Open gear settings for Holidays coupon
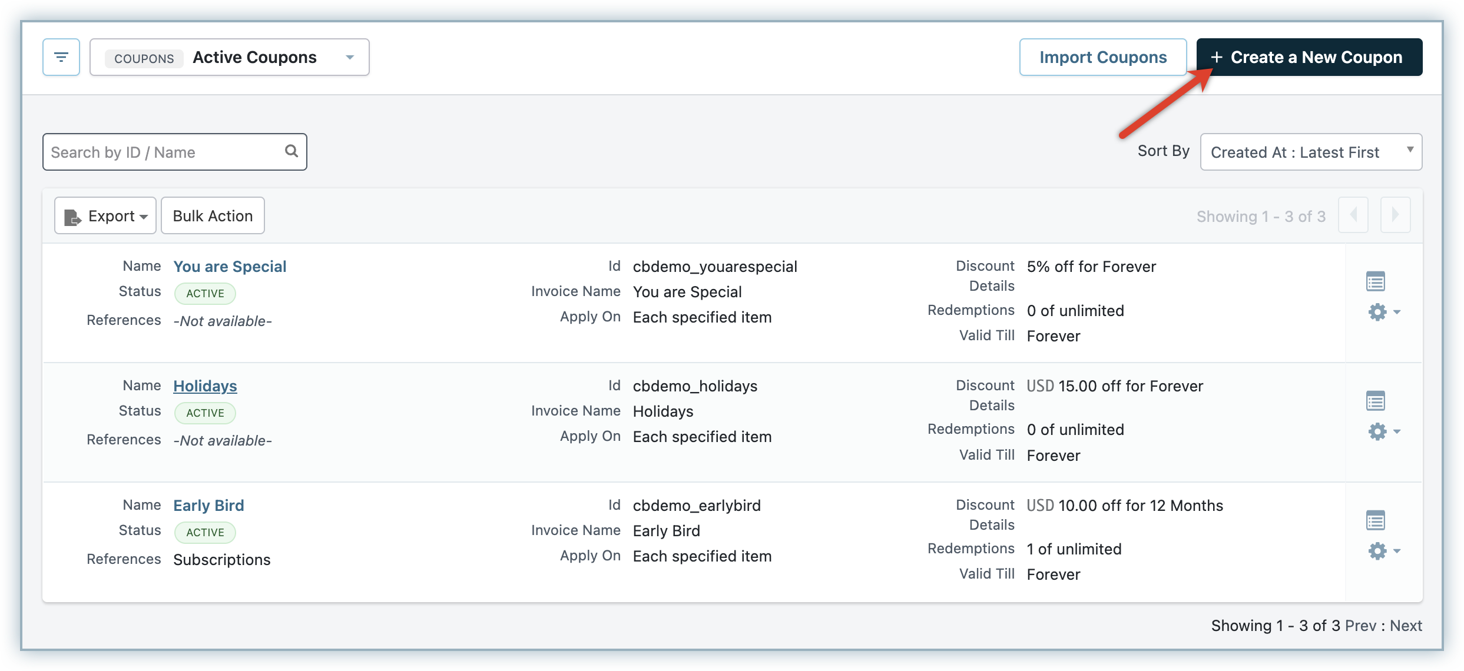 click(x=1382, y=431)
